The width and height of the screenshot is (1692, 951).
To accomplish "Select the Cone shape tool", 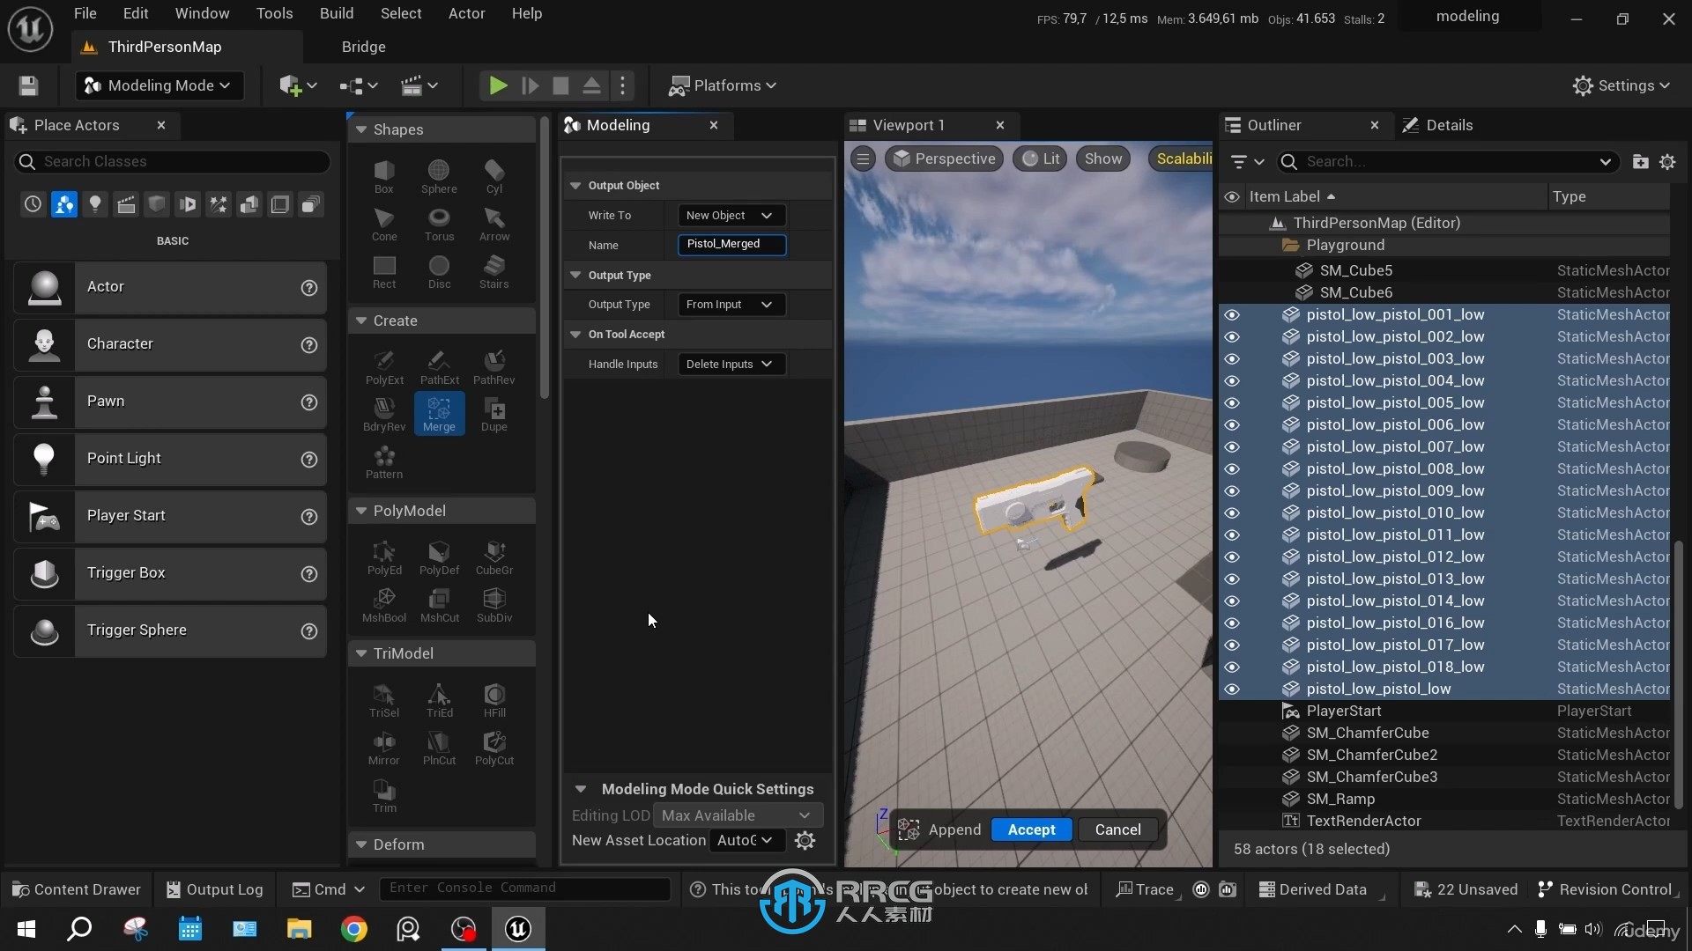I will (x=384, y=224).
